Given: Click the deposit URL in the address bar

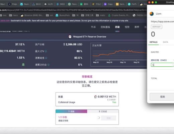Looking at the screenshot, I should tap(73, 10).
